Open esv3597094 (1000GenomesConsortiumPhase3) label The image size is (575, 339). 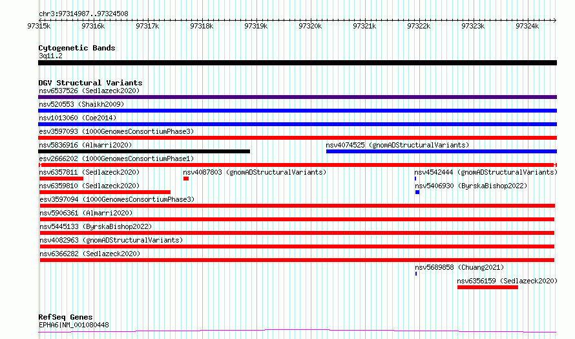(117, 199)
